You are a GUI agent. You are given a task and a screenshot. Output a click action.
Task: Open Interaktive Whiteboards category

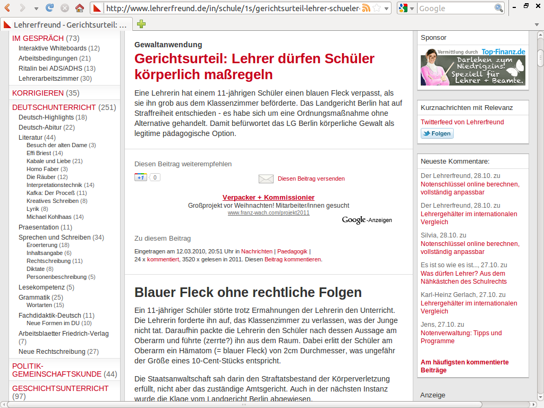[x=53, y=48]
